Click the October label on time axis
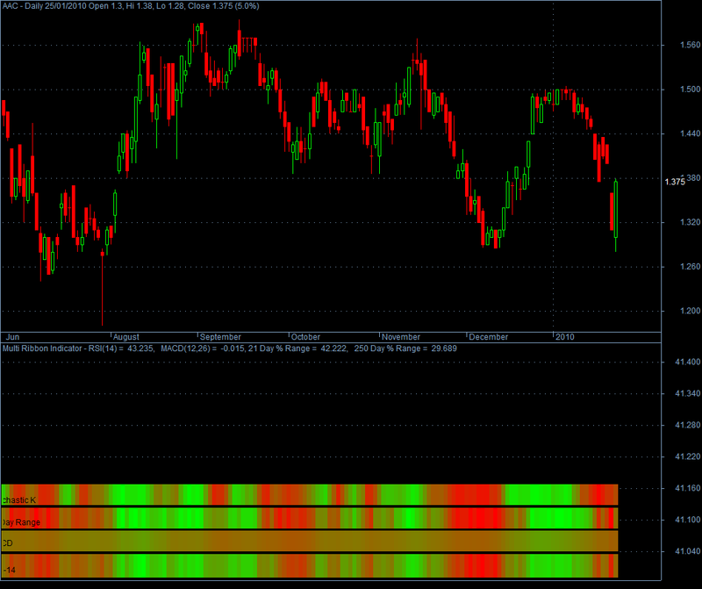This screenshot has height=589, width=702. coord(305,337)
